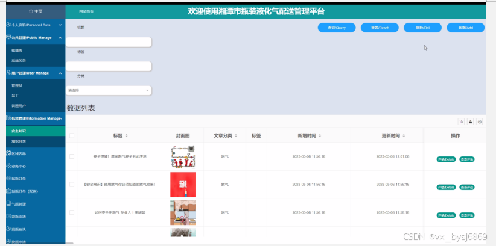The width and height of the screenshot is (496, 246).
Task: Check the row box for 安全提醒 article
Action: 72,156
